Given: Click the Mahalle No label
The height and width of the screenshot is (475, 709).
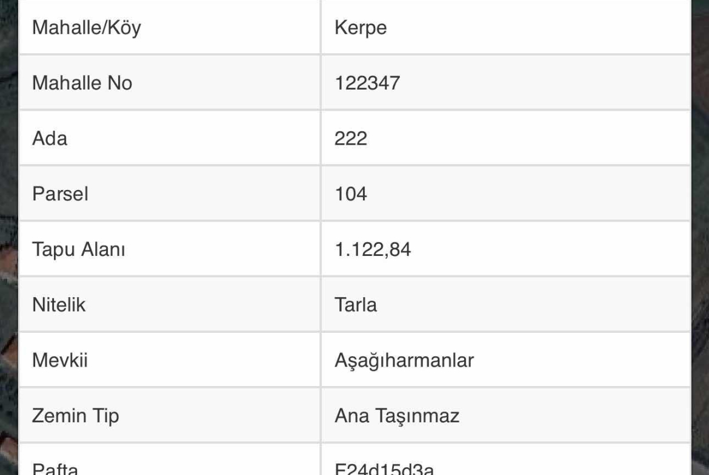Looking at the screenshot, I should [82, 83].
